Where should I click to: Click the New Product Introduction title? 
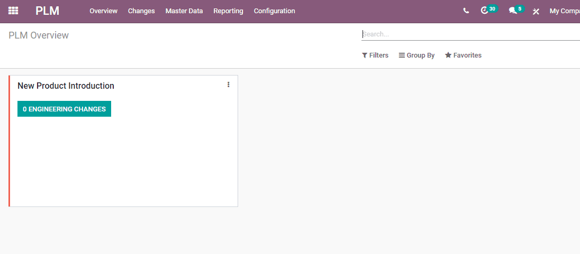pos(66,86)
